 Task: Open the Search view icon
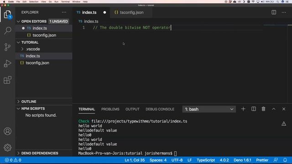tap(7, 31)
